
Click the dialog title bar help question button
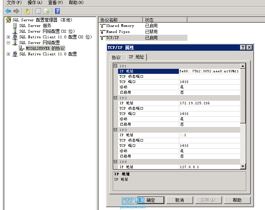tap(243, 48)
